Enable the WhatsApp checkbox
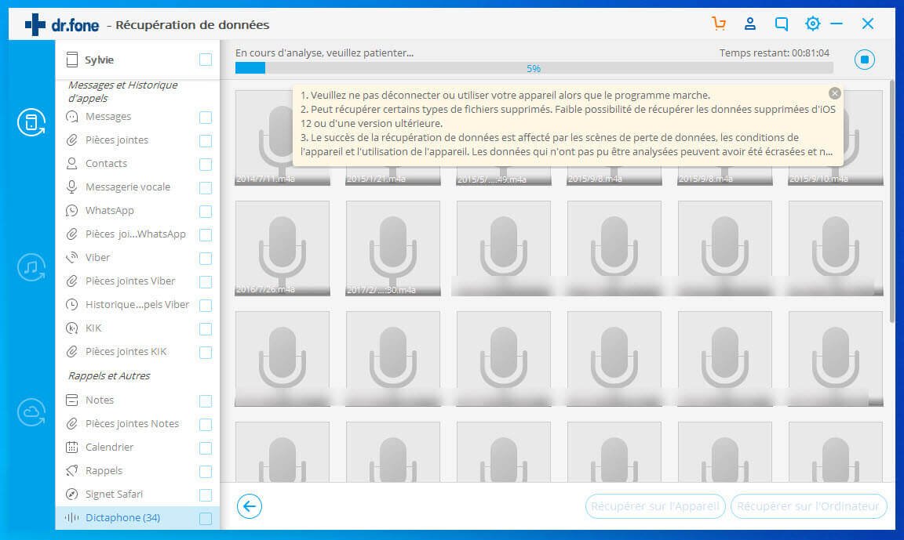 point(205,212)
